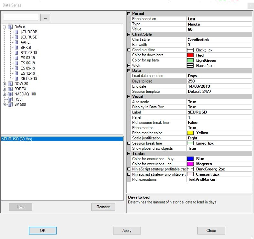Click the Yellow price marker color swatch

(x=190, y=133)
